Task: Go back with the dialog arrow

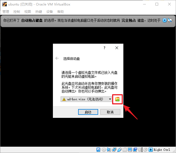Action: (57, 58)
